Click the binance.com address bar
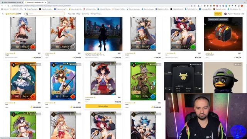247x139 pixels. (101, 6)
